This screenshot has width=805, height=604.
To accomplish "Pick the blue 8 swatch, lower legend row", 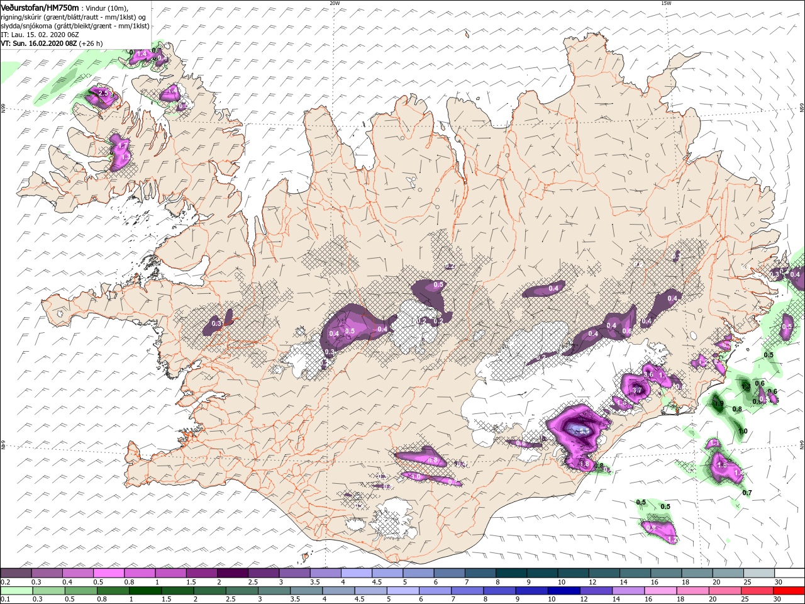I will tap(499, 591).
